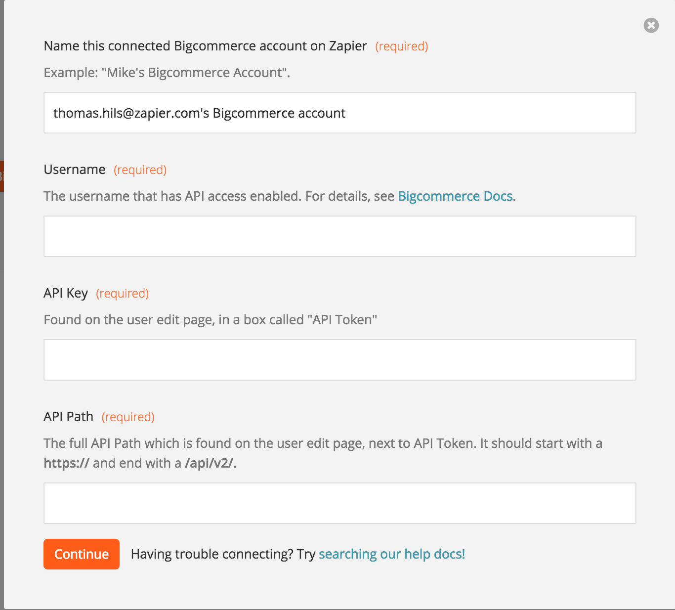
Task: Select the API Key input field
Action: (x=339, y=360)
